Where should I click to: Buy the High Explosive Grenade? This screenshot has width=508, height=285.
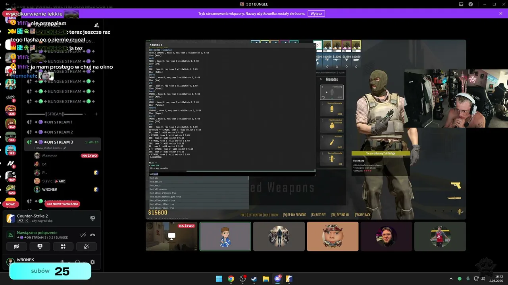(332, 125)
